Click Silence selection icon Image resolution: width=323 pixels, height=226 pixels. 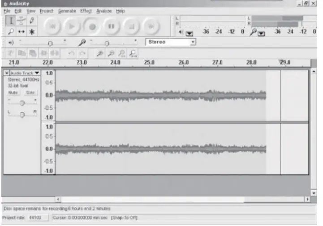55,53
